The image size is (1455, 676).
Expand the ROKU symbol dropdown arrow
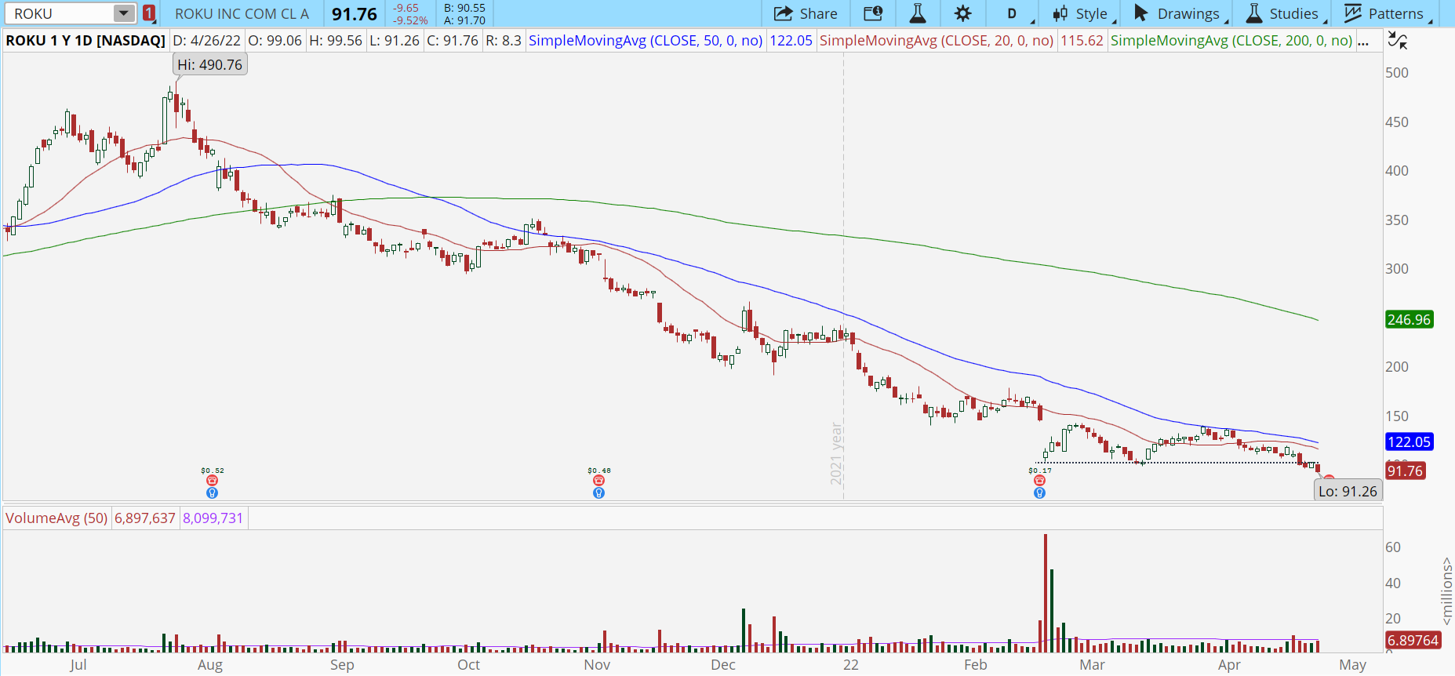[x=123, y=13]
